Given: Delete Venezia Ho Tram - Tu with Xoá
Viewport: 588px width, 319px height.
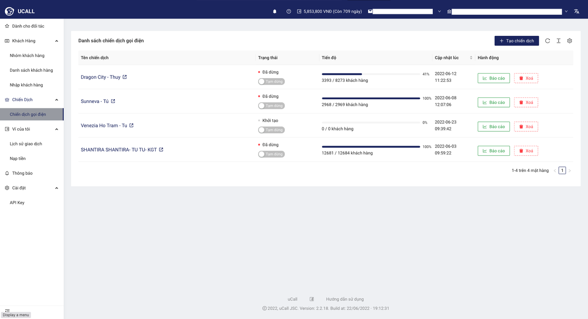Looking at the screenshot, I should (x=526, y=126).
